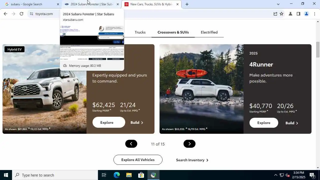This screenshot has height=180, width=320.
Task: Click the Windows taskbar search box
Action: 55,175
